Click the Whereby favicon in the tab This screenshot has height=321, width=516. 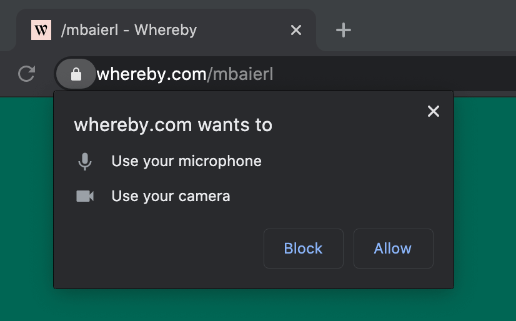pyautogui.click(x=41, y=30)
